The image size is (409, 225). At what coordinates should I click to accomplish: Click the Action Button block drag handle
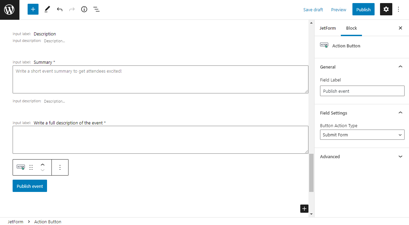[31, 167]
